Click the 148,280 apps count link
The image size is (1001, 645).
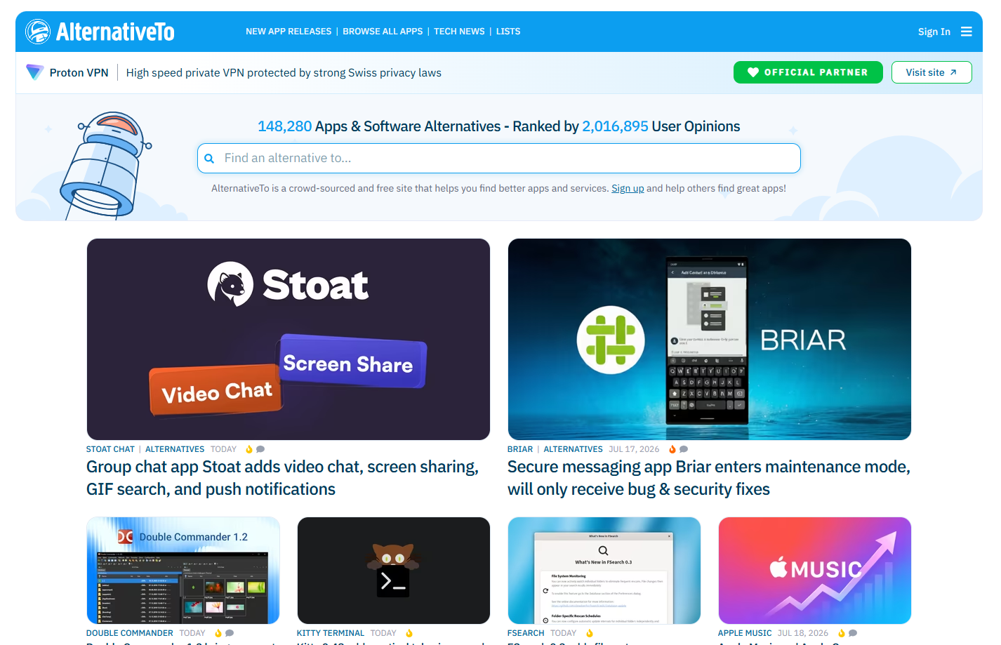coord(285,126)
